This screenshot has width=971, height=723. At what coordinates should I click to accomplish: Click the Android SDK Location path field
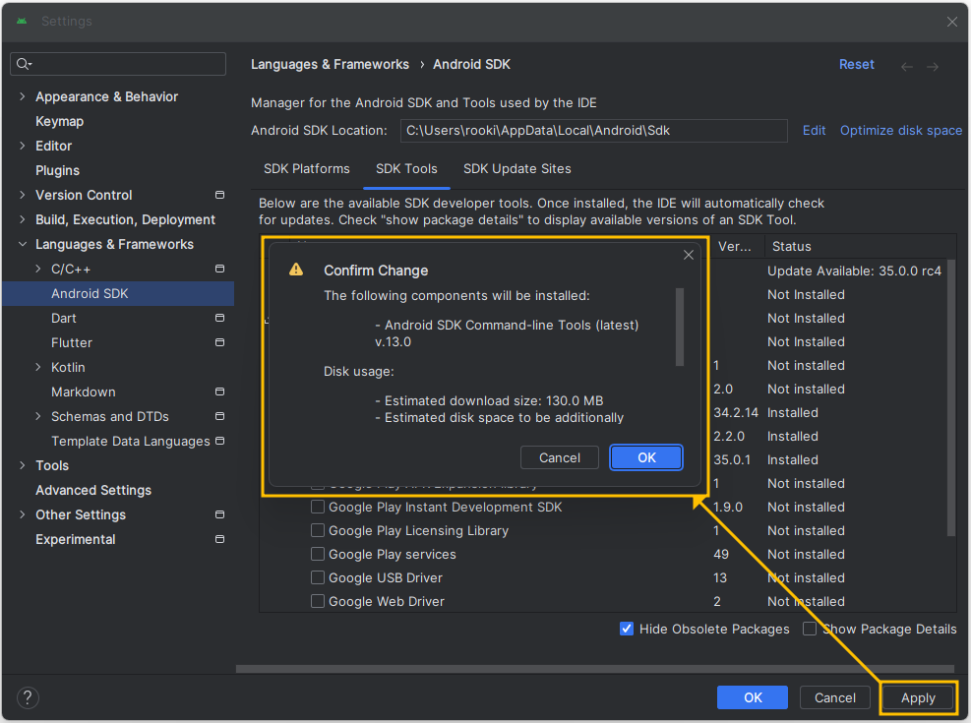click(x=594, y=131)
